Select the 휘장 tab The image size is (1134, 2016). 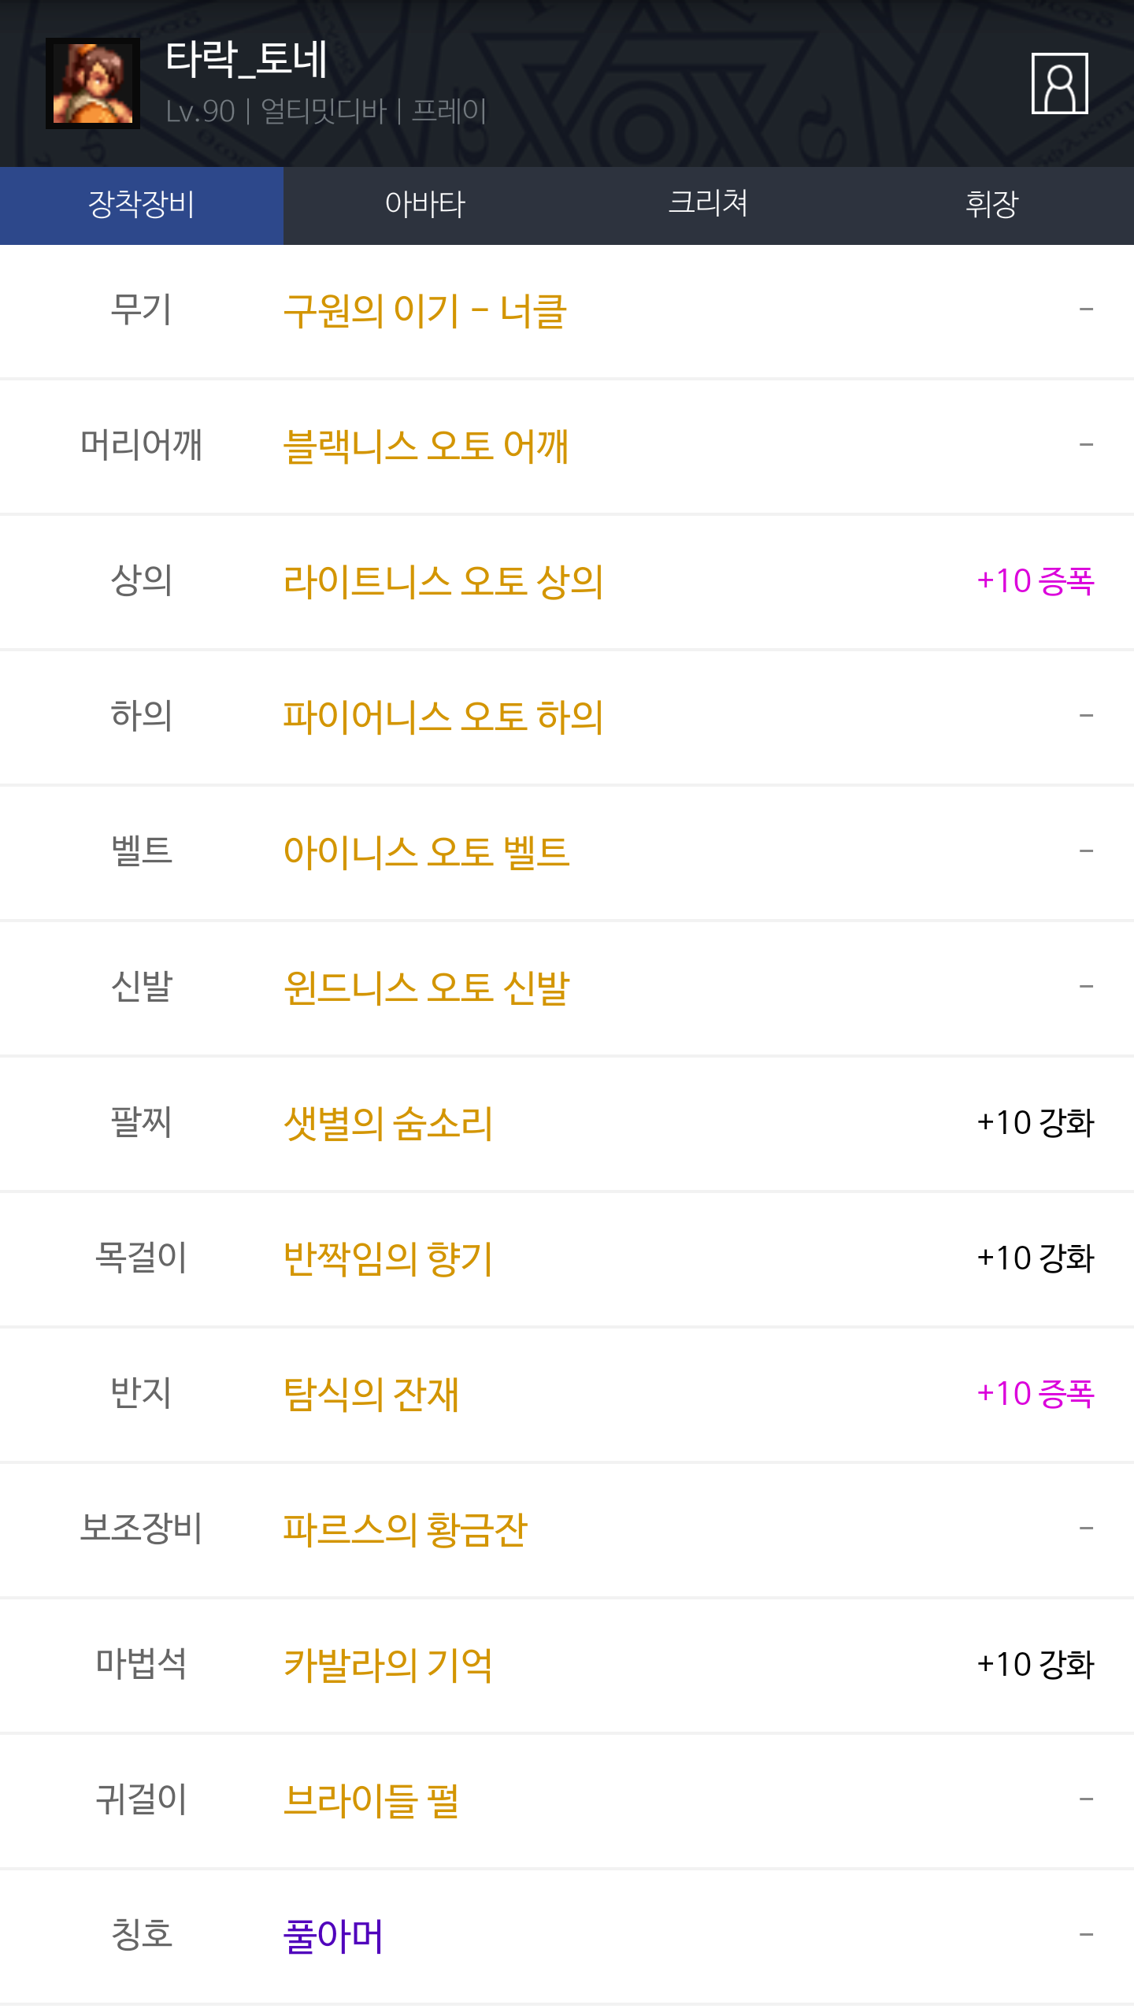[x=991, y=205]
